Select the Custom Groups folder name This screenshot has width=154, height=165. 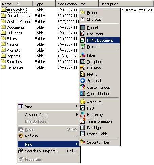pyautogui.click(x=19, y=22)
